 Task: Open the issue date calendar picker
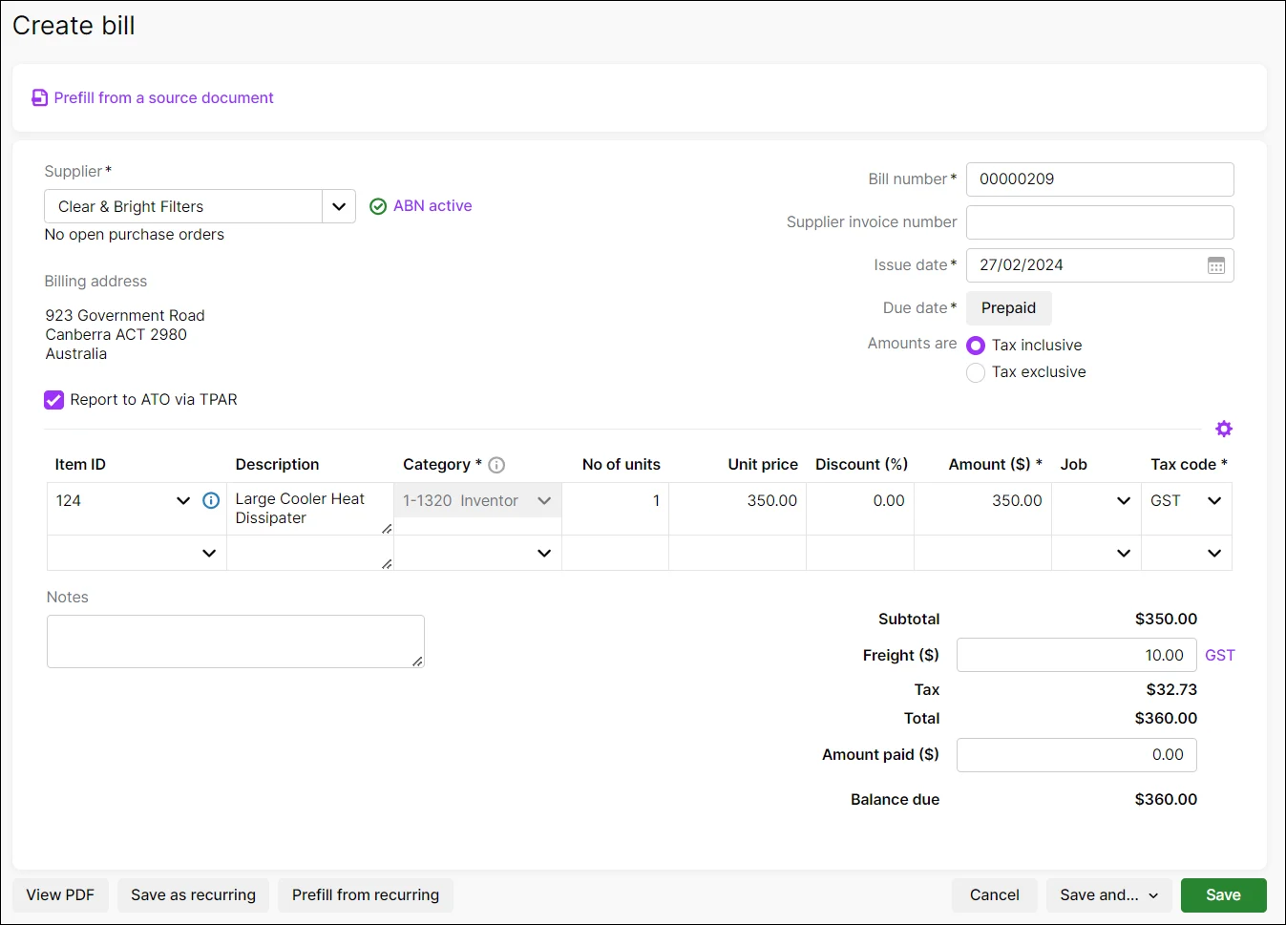1215,265
